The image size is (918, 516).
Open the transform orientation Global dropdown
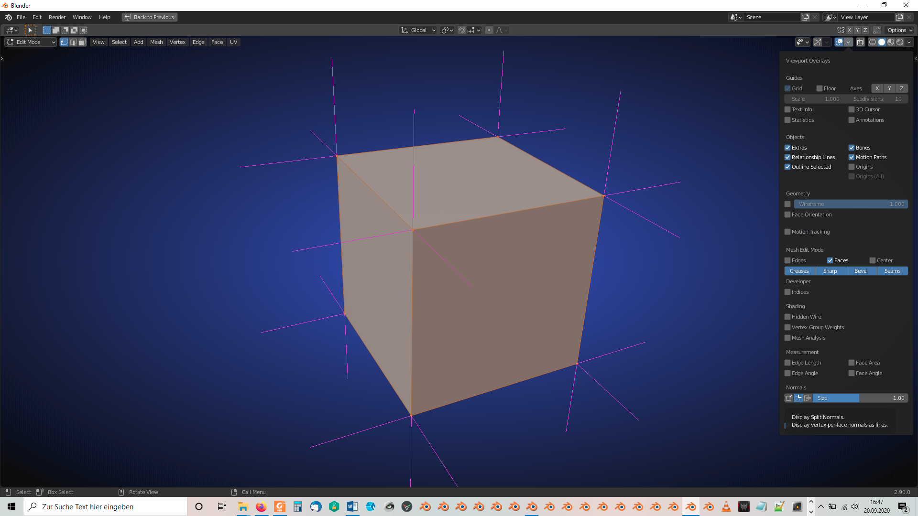point(417,30)
